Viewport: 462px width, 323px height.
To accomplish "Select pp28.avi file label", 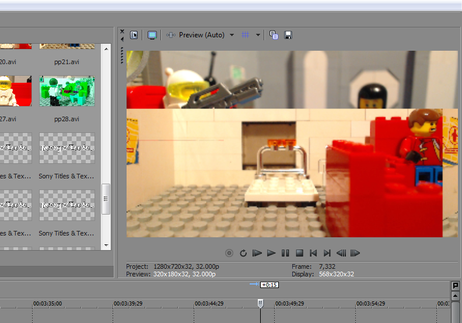I will click(x=66, y=120).
